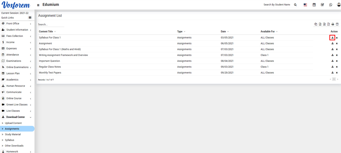
Task: Click the print icon above the table
Action: click(x=333, y=24)
